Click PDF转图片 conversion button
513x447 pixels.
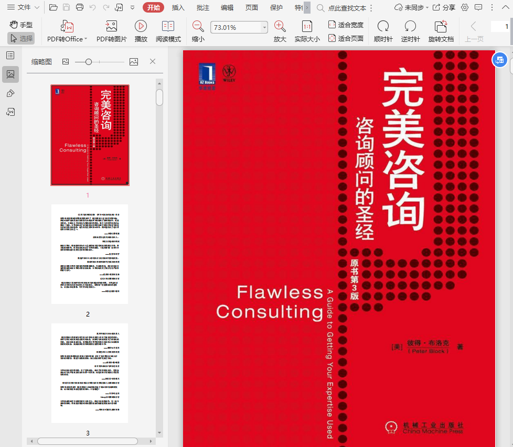[111, 31]
